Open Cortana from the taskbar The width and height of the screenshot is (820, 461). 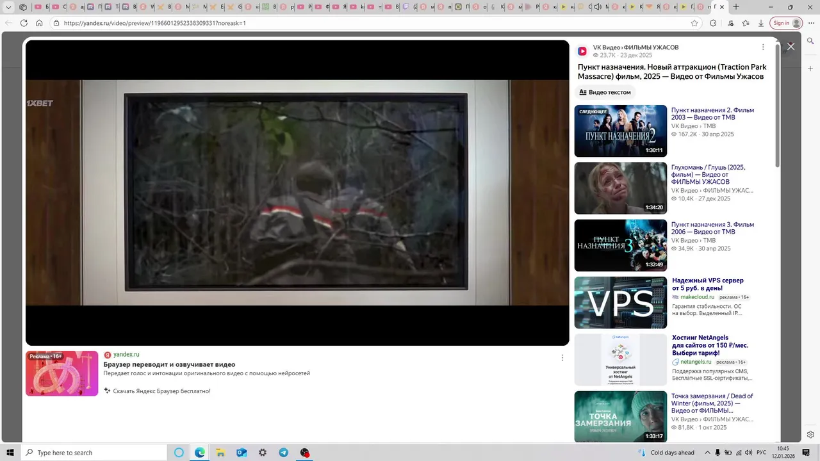click(x=179, y=453)
